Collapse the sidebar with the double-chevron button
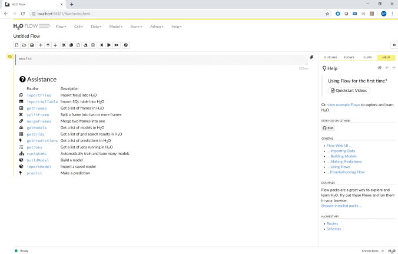The image size is (398, 254). pyautogui.click(x=394, y=45)
